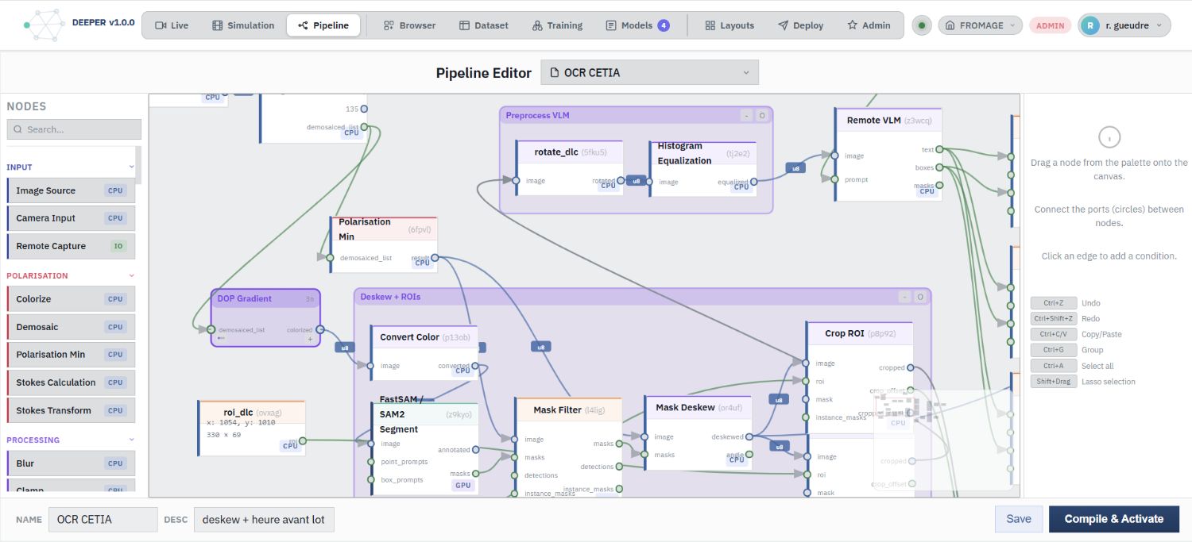The image size is (1192, 542).
Task: Select the Stokes Transform palette node
Action: pos(71,410)
